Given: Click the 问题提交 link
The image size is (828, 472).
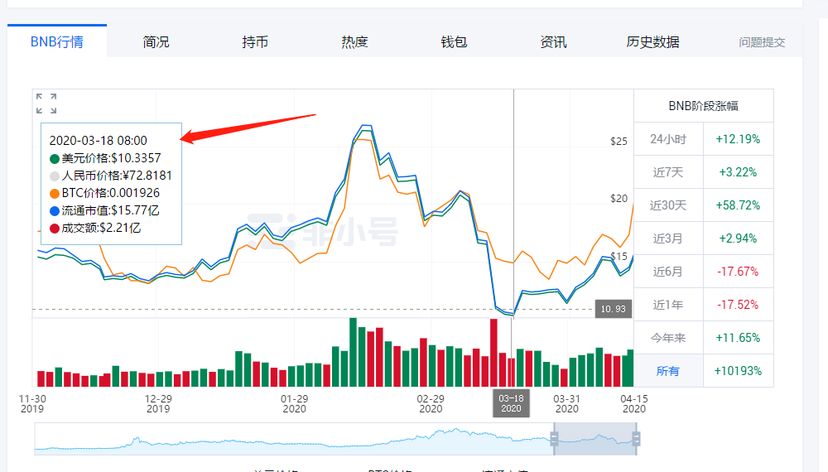Looking at the screenshot, I should (762, 42).
